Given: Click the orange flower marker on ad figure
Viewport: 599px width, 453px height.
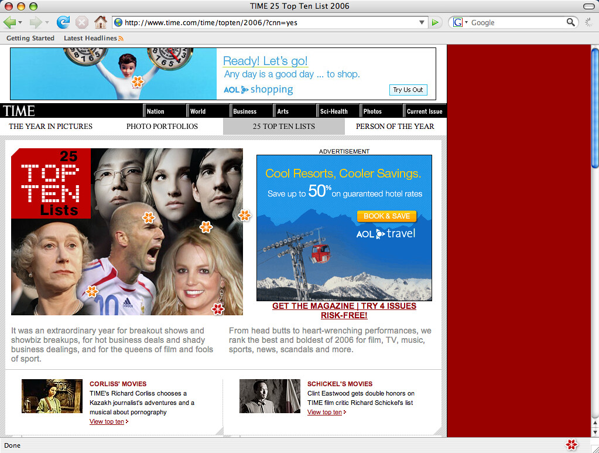Looking at the screenshot, I should [x=138, y=81].
